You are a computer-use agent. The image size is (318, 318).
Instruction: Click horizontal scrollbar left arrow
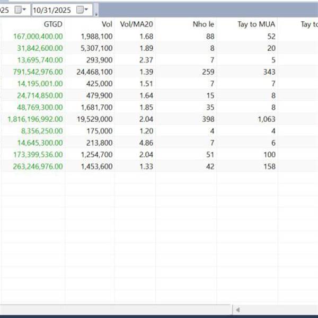(x=238, y=310)
